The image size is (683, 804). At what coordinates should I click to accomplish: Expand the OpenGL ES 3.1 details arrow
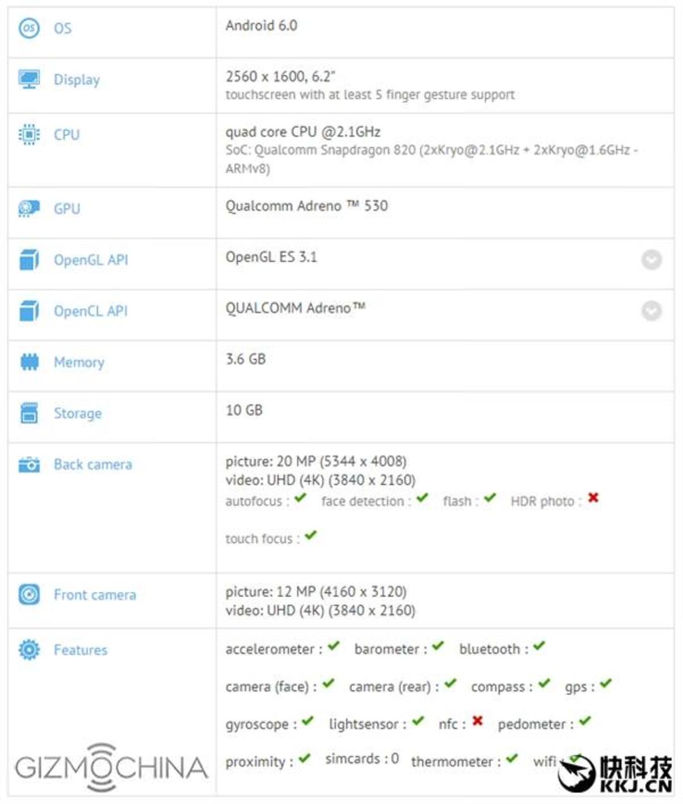[651, 259]
